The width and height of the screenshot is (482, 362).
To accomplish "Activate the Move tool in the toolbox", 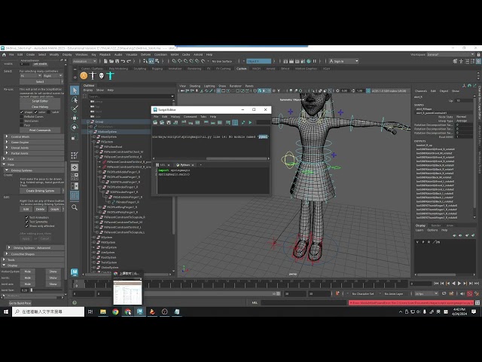I will point(75,118).
